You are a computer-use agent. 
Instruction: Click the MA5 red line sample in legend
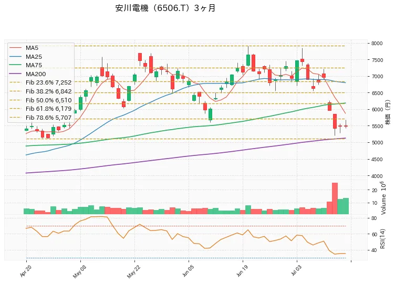[x=15, y=48]
